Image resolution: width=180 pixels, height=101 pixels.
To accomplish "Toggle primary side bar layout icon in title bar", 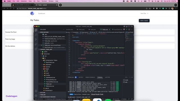I will pos(124,26).
